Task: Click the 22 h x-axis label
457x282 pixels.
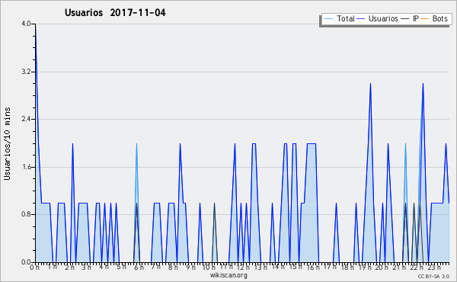Action: [417, 268]
